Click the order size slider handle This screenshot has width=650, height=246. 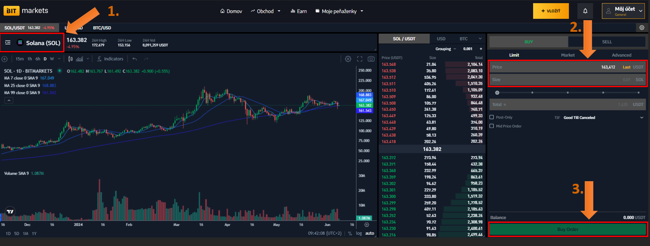[x=497, y=92]
